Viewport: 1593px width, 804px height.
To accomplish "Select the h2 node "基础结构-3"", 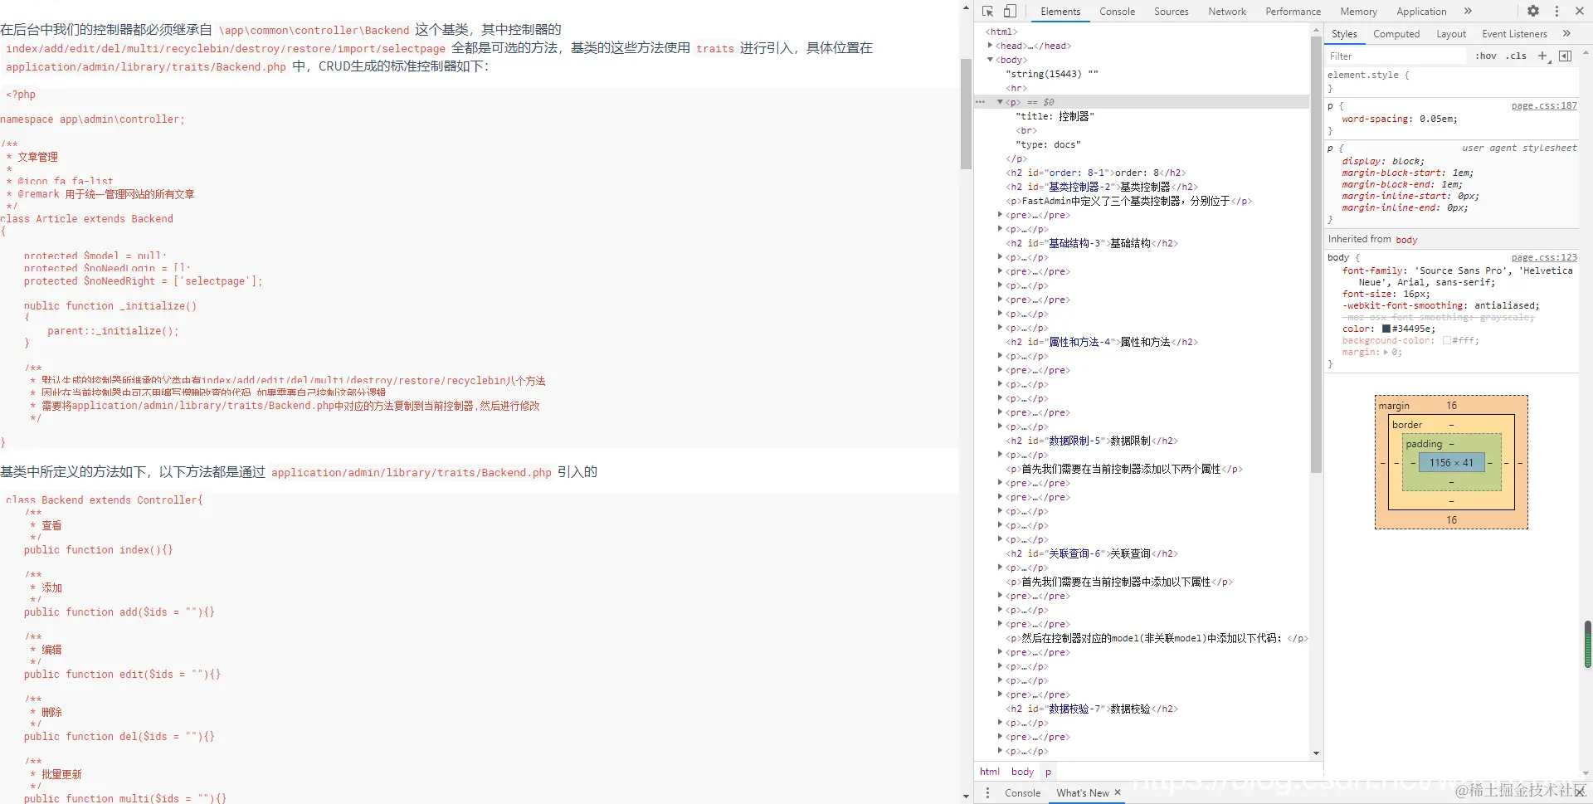I will [1092, 243].
